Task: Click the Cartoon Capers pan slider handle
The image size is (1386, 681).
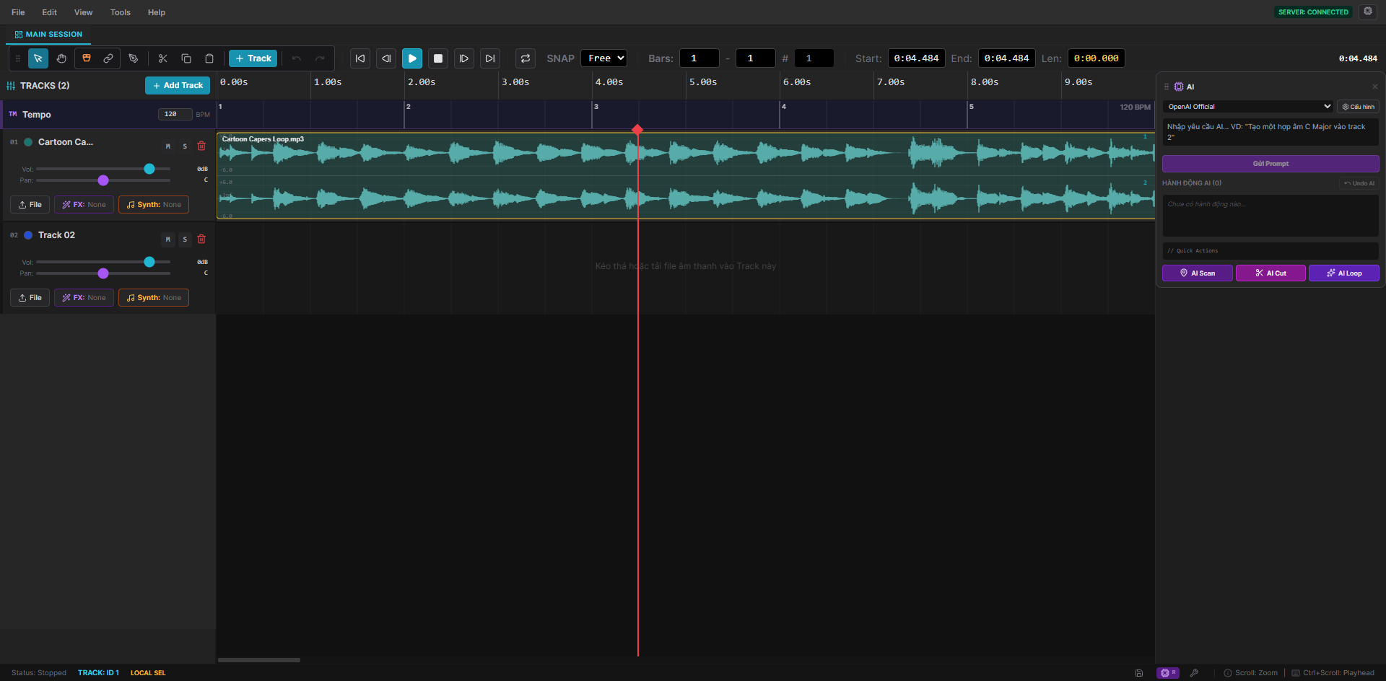Action: point(103,180)
